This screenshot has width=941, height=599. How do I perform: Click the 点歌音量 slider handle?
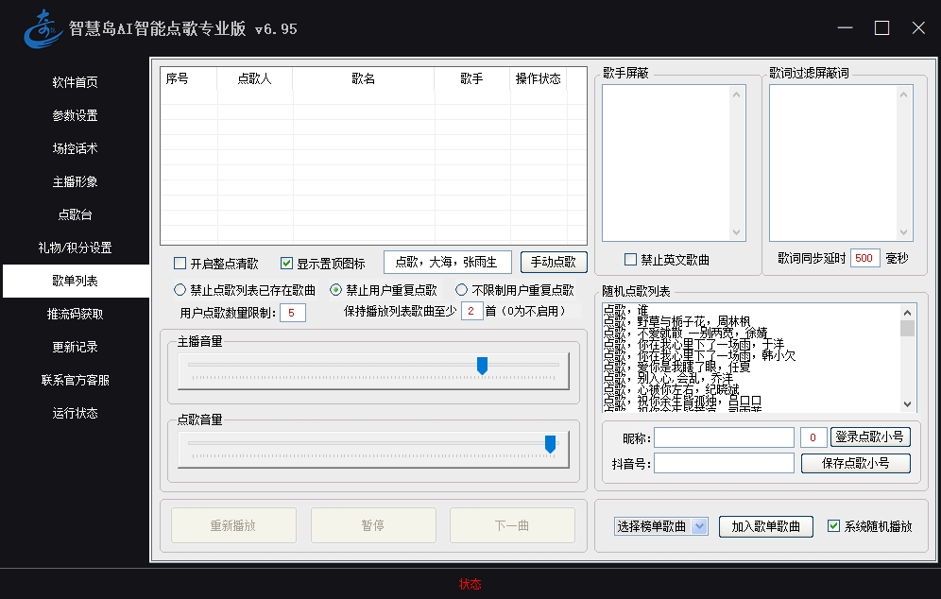pyautogui.click(x=550, y=444)
